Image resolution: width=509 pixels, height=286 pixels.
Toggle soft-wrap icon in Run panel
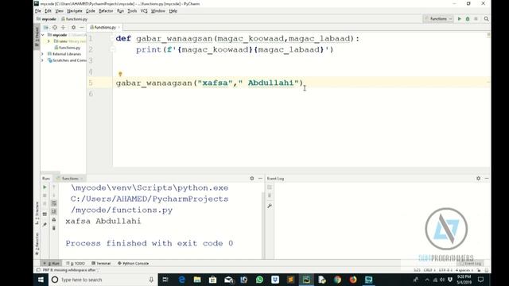(54, 203)
